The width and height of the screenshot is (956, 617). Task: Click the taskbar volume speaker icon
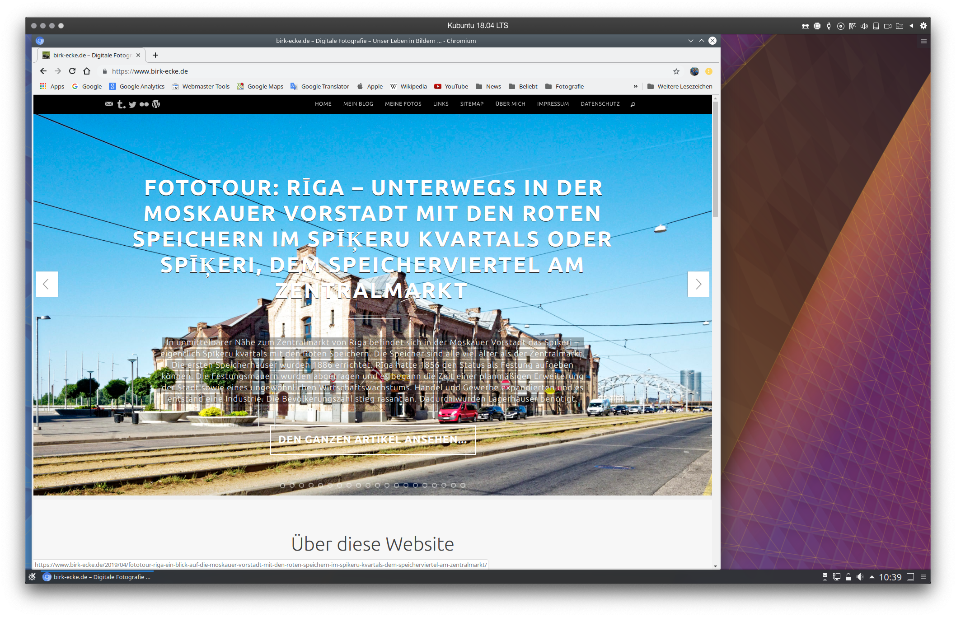click(860, 577)
